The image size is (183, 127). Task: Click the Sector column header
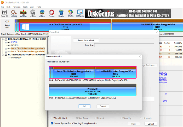click(167, 43)
